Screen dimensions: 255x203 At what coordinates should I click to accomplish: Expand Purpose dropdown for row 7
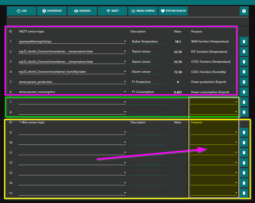(x=214, y=102)
